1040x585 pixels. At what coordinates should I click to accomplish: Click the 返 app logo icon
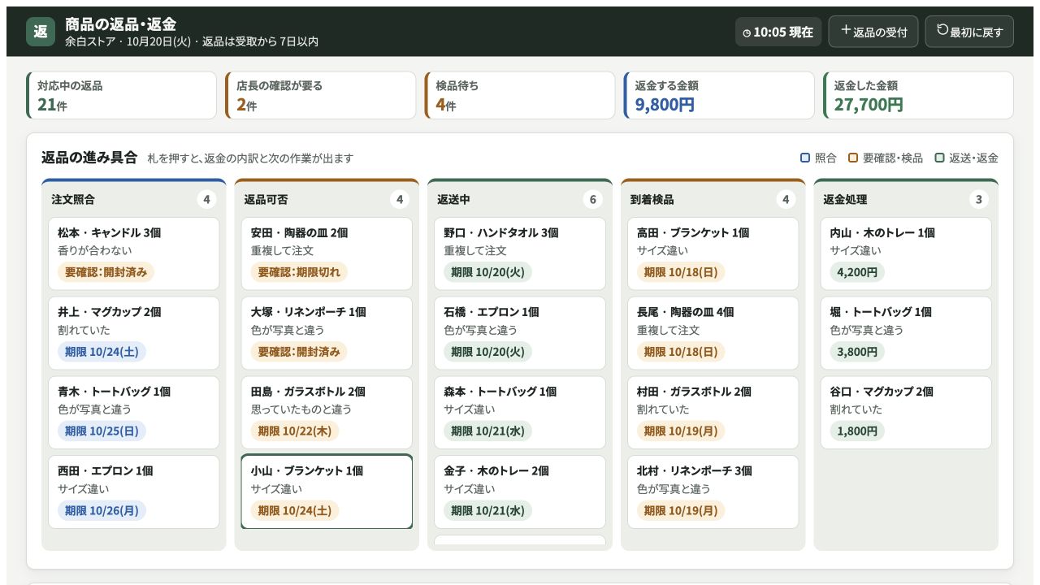point(41,32)
